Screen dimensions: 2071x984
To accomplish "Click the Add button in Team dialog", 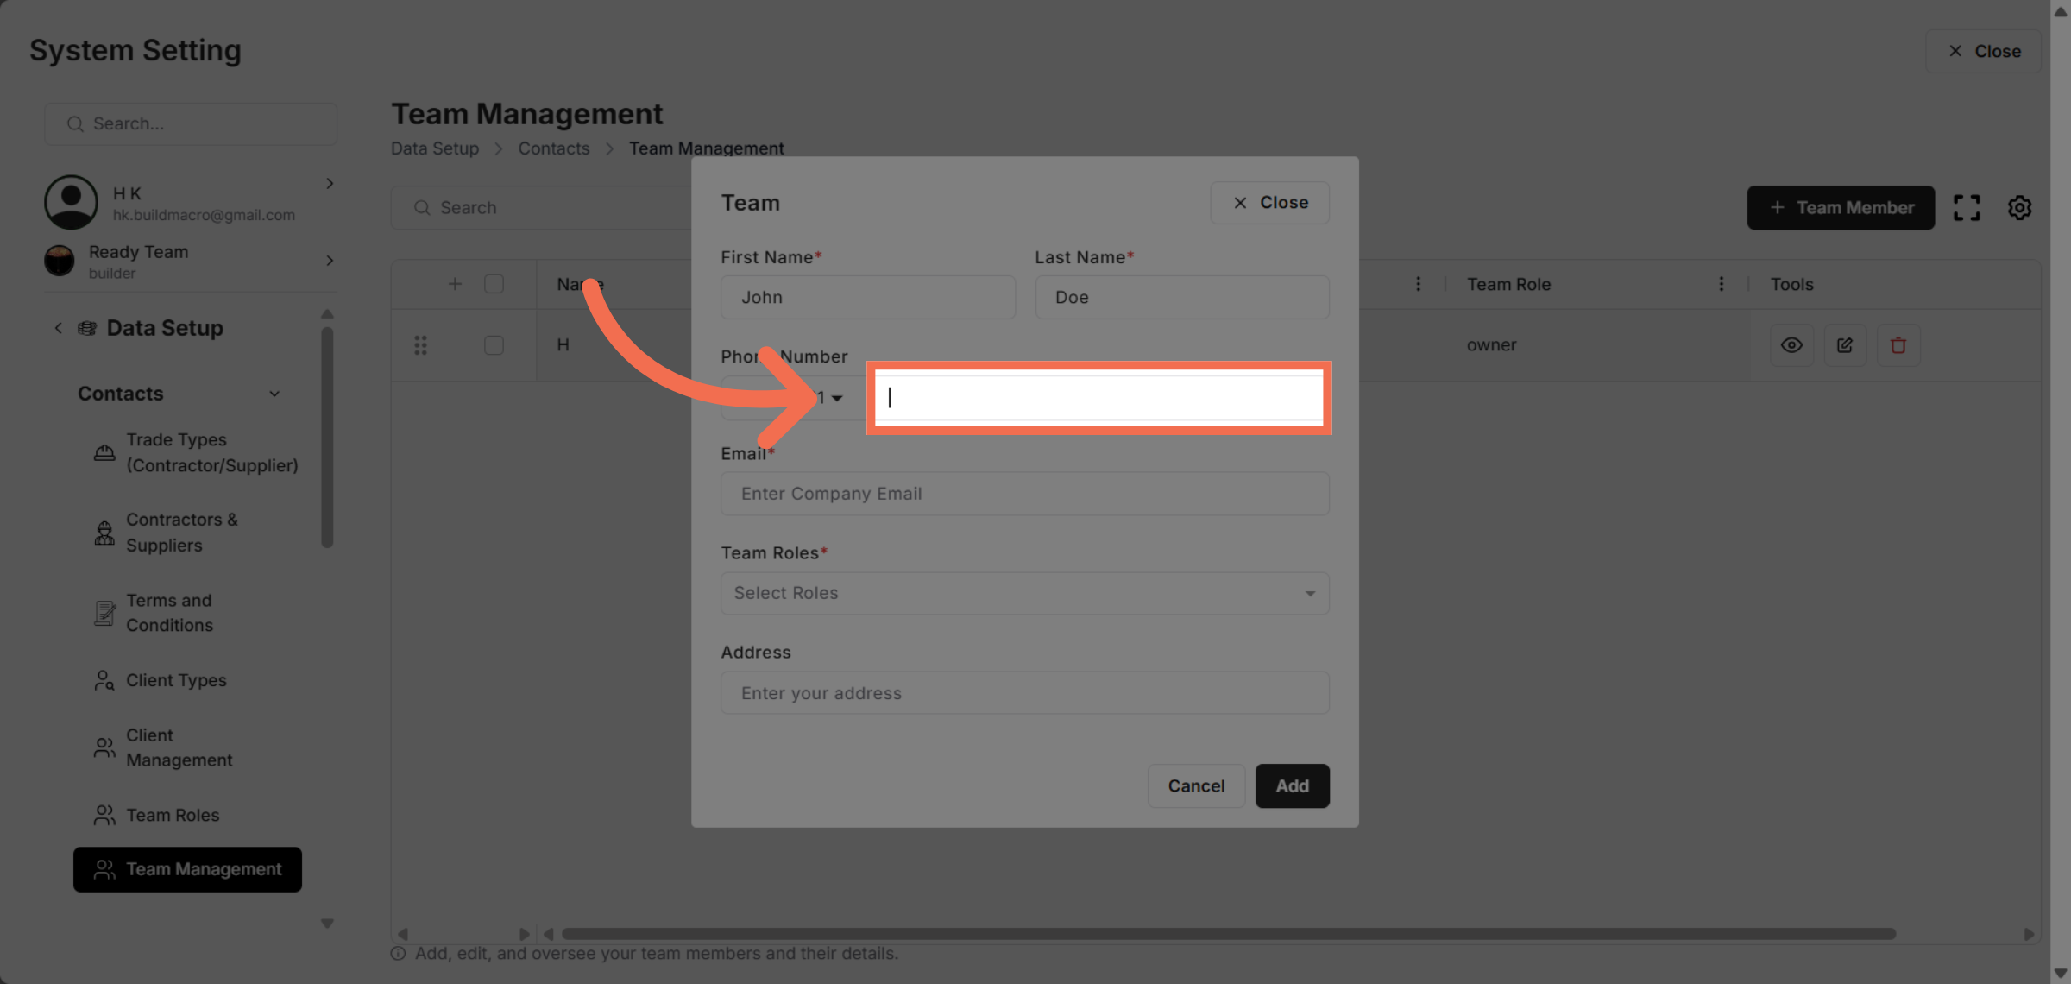I will coord(1292,785).
